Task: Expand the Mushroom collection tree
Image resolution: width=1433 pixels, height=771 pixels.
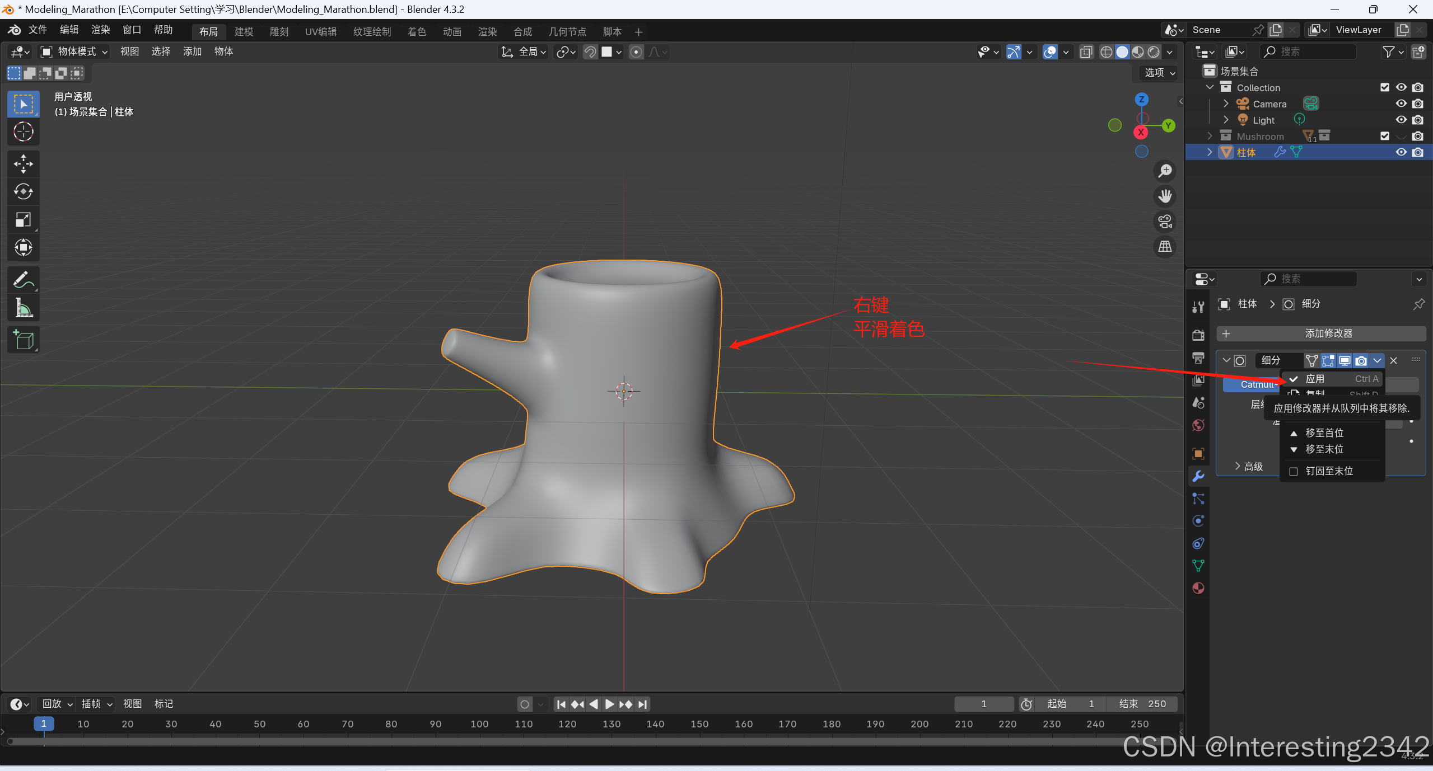Action: pyautogui.click(x=1210, y=136)
